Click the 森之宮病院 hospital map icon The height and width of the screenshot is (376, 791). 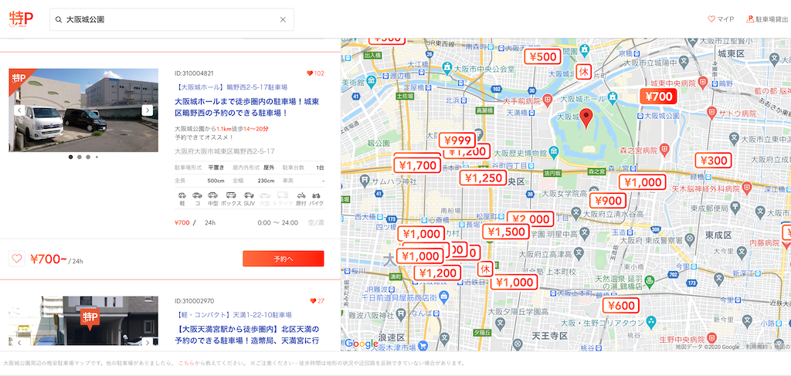(664, 149)
